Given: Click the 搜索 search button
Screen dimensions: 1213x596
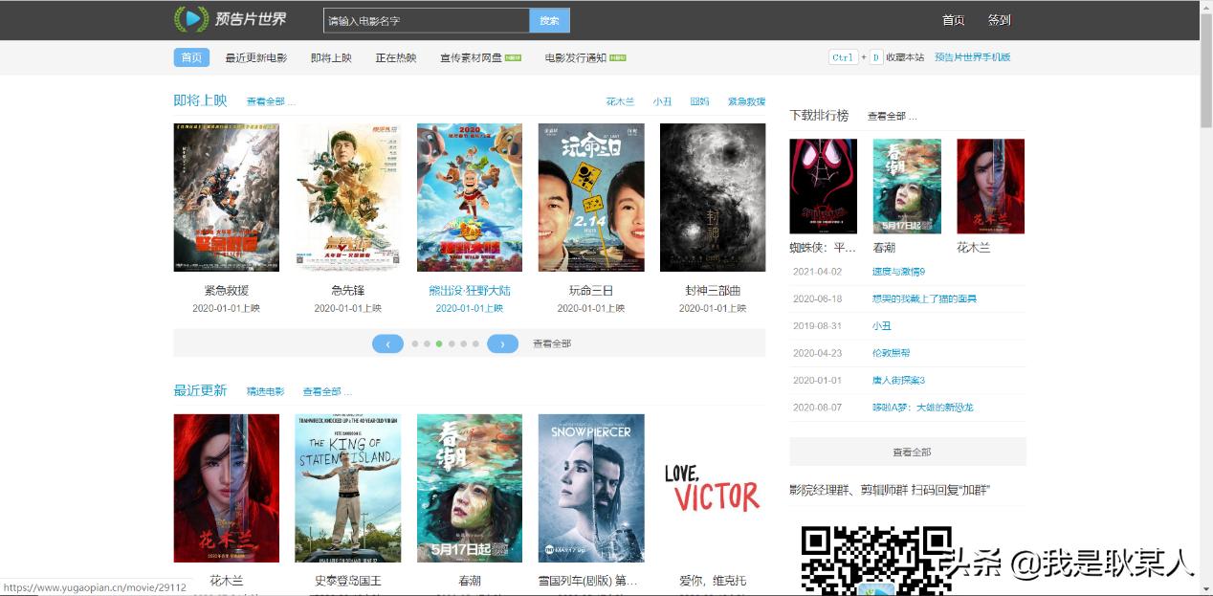Looking at the screenshot, I should click(549, 20).
